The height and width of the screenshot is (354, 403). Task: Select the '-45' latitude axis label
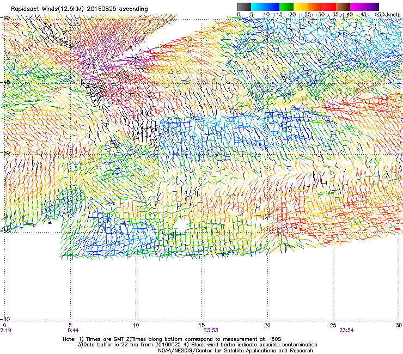coord(5,82)
